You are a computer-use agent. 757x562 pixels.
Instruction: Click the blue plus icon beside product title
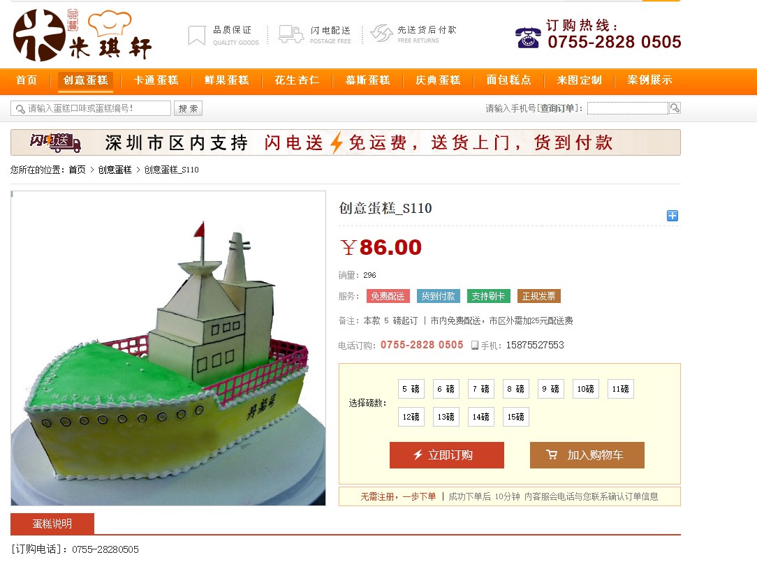coord(672,216)
